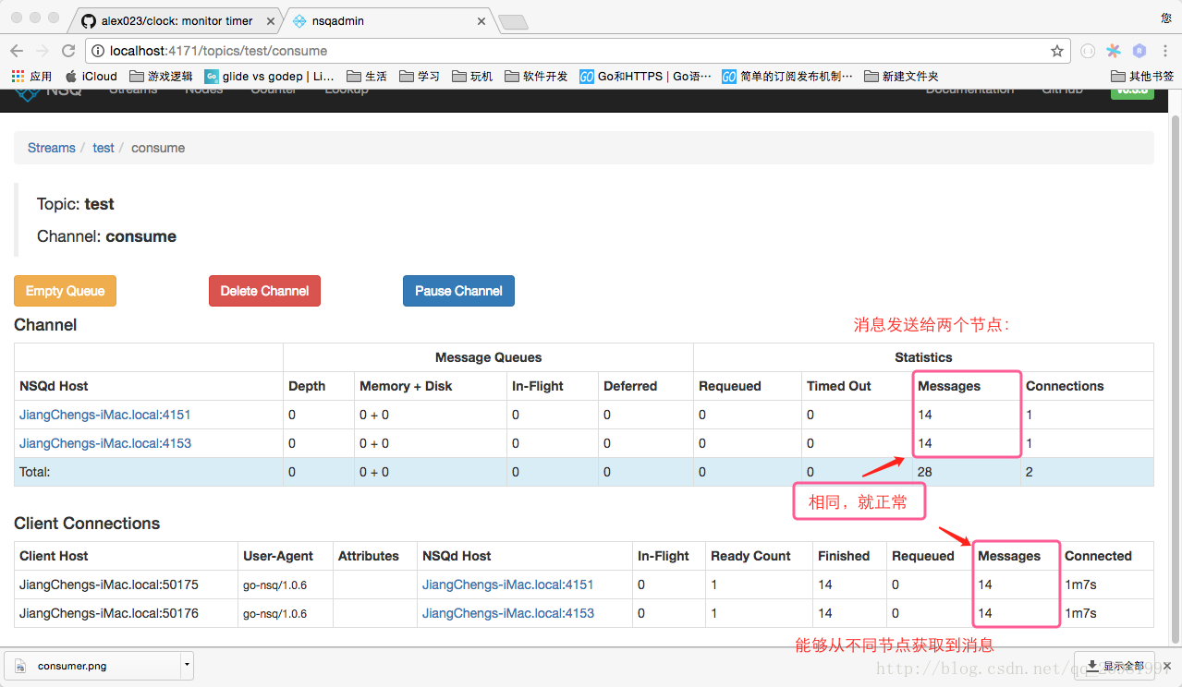The height and width of the screenshot is (687, 1182).
Task: Click the browser forward arrow
Action: [43, 51]
